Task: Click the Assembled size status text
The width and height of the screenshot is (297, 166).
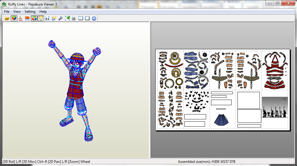Action: tap(207, 162)
